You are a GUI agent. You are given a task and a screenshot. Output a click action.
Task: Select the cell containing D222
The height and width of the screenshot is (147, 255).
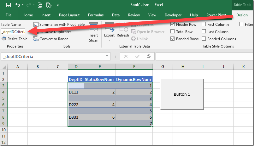point(76,105)
